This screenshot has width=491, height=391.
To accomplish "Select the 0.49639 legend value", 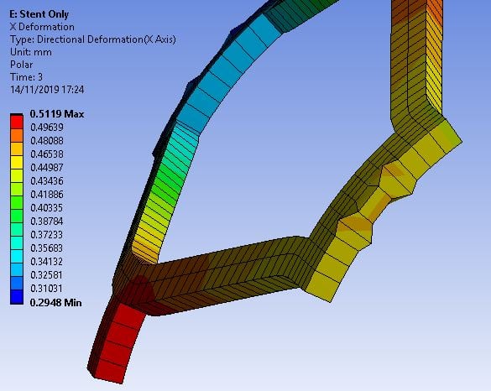I will [x=47, y=128].
